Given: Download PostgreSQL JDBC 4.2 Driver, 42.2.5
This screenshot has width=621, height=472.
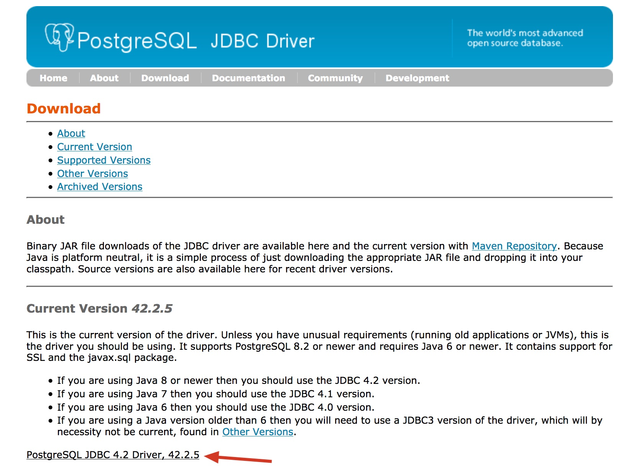Looking at the screenshot, I should pyautogui.click(x=113, y=455).
